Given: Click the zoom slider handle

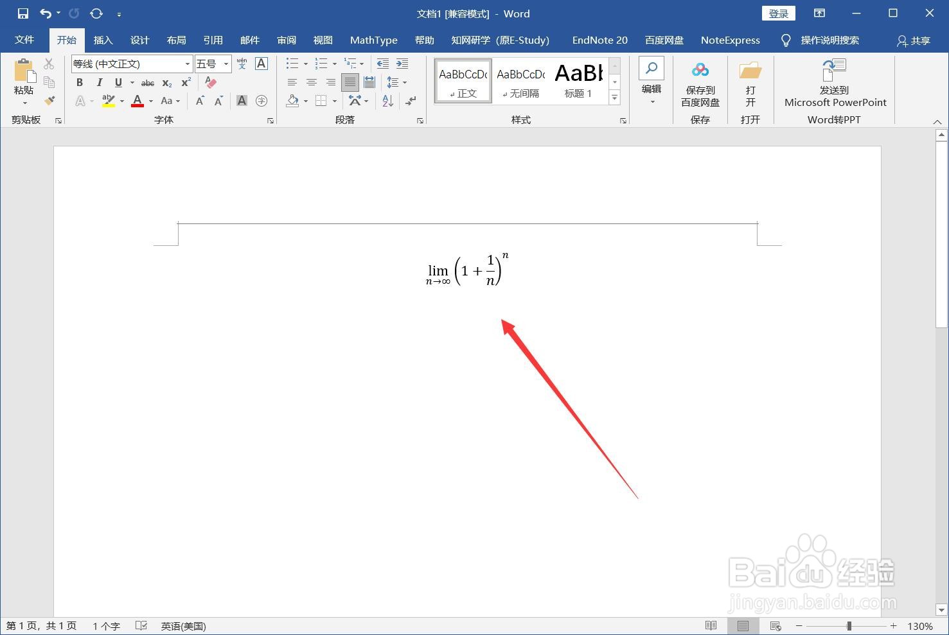Looking at the screenshot, I should click(849, 625).
